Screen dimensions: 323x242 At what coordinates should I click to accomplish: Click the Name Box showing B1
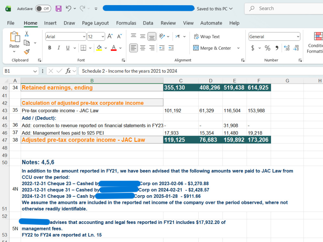tap(21, 71)
